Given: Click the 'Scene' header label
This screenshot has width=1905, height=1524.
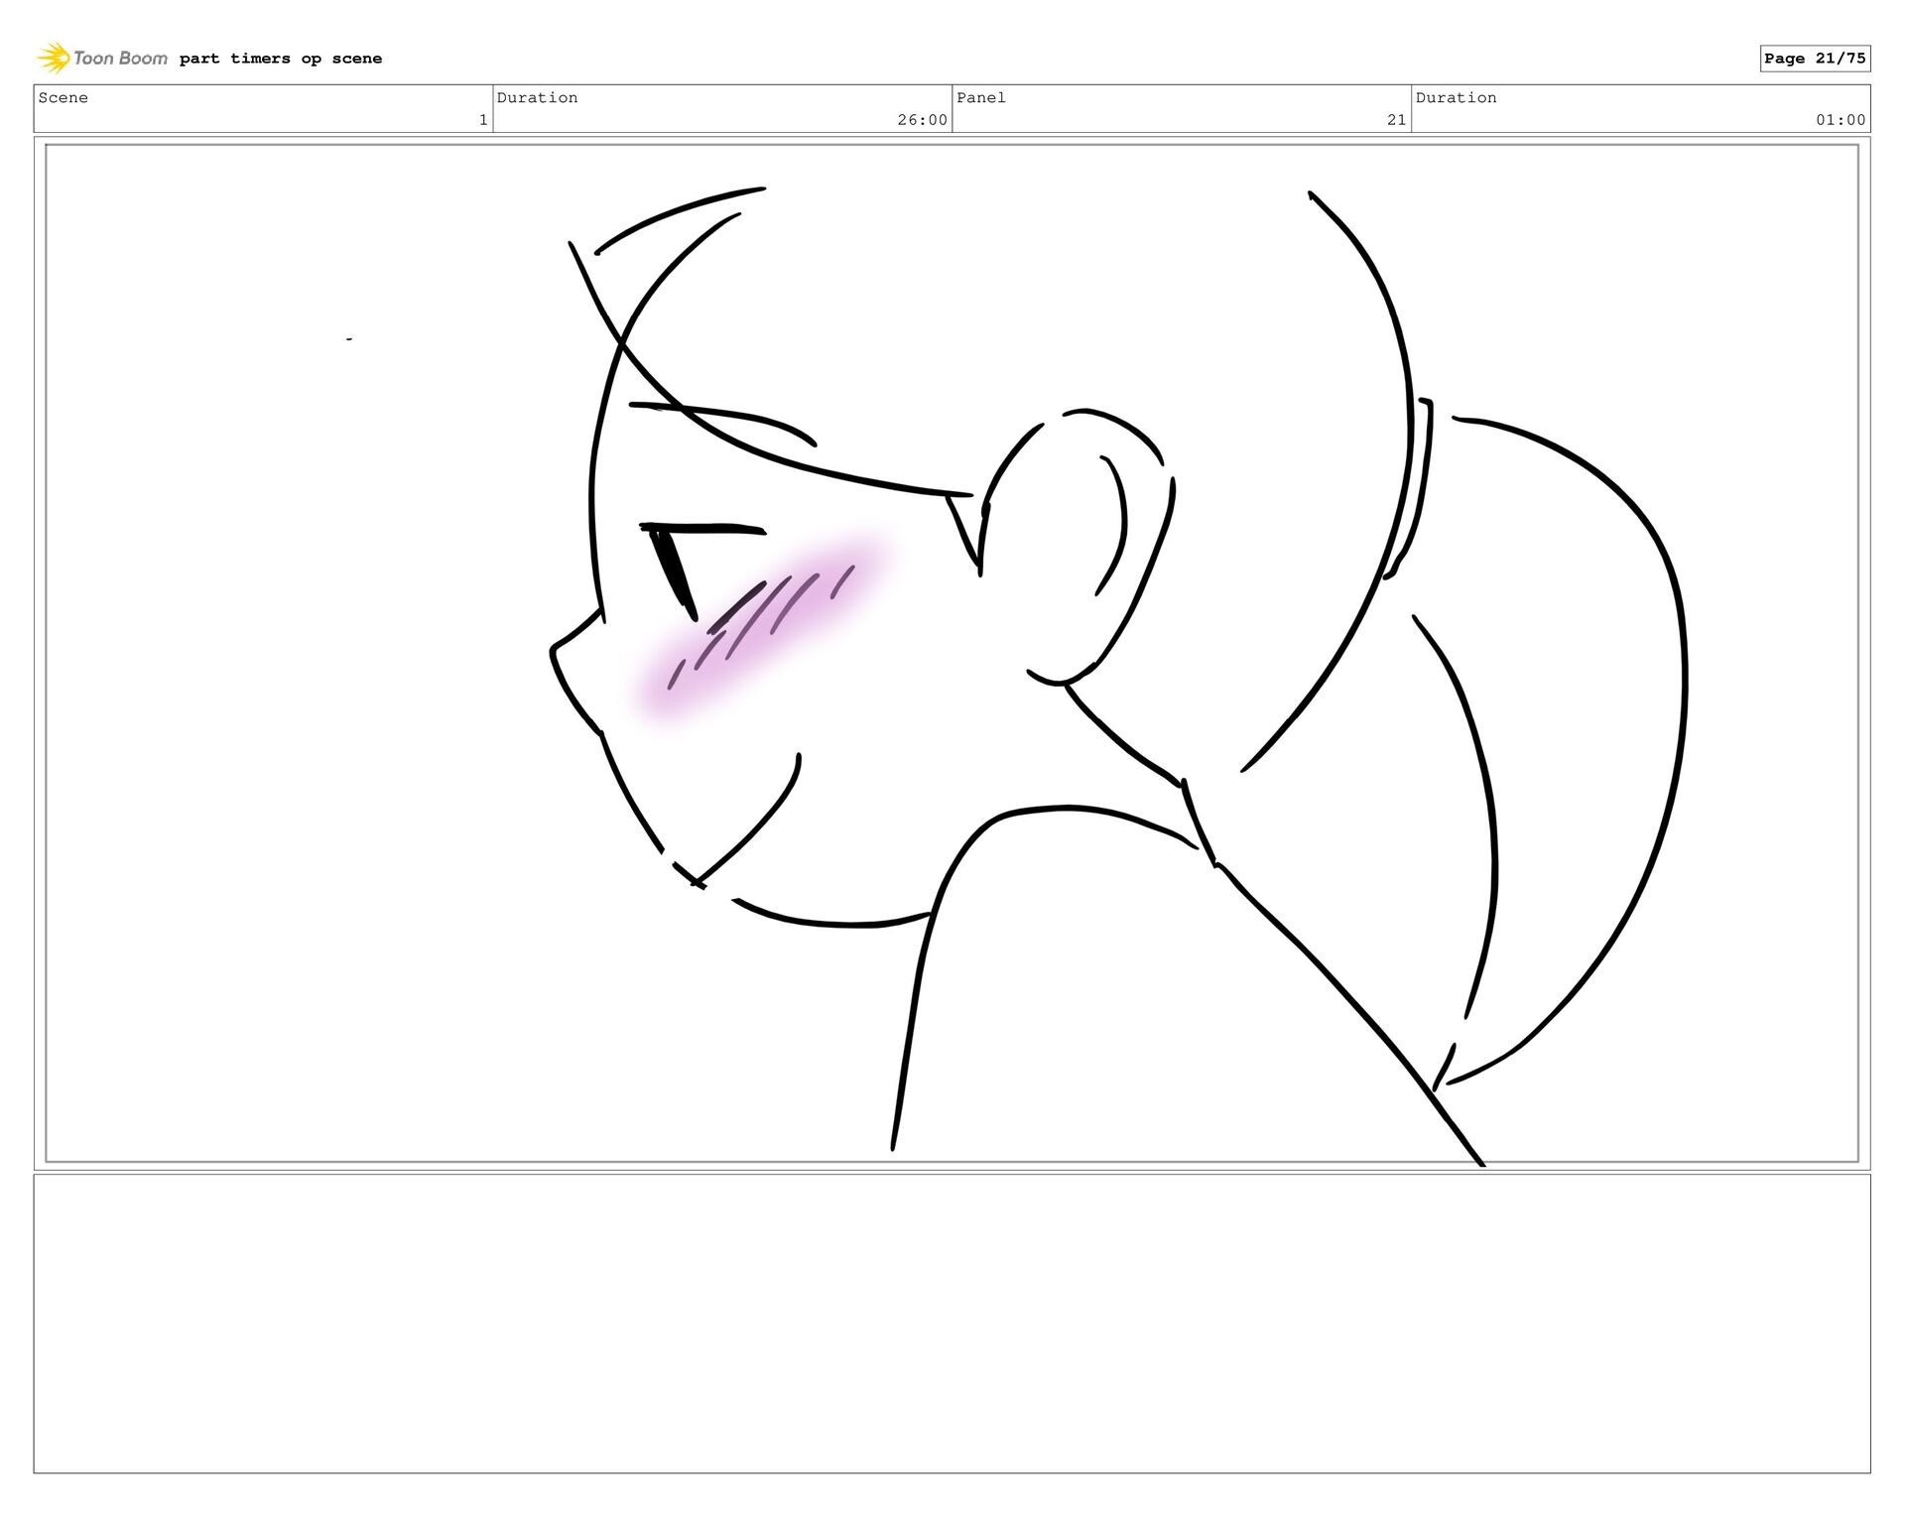Looking at the screenshot, I should pyautogui.click(x=63, y=97).
